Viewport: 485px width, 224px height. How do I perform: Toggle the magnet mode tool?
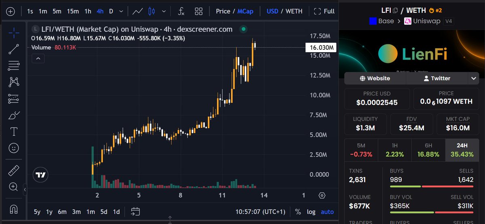coord(14,209)
